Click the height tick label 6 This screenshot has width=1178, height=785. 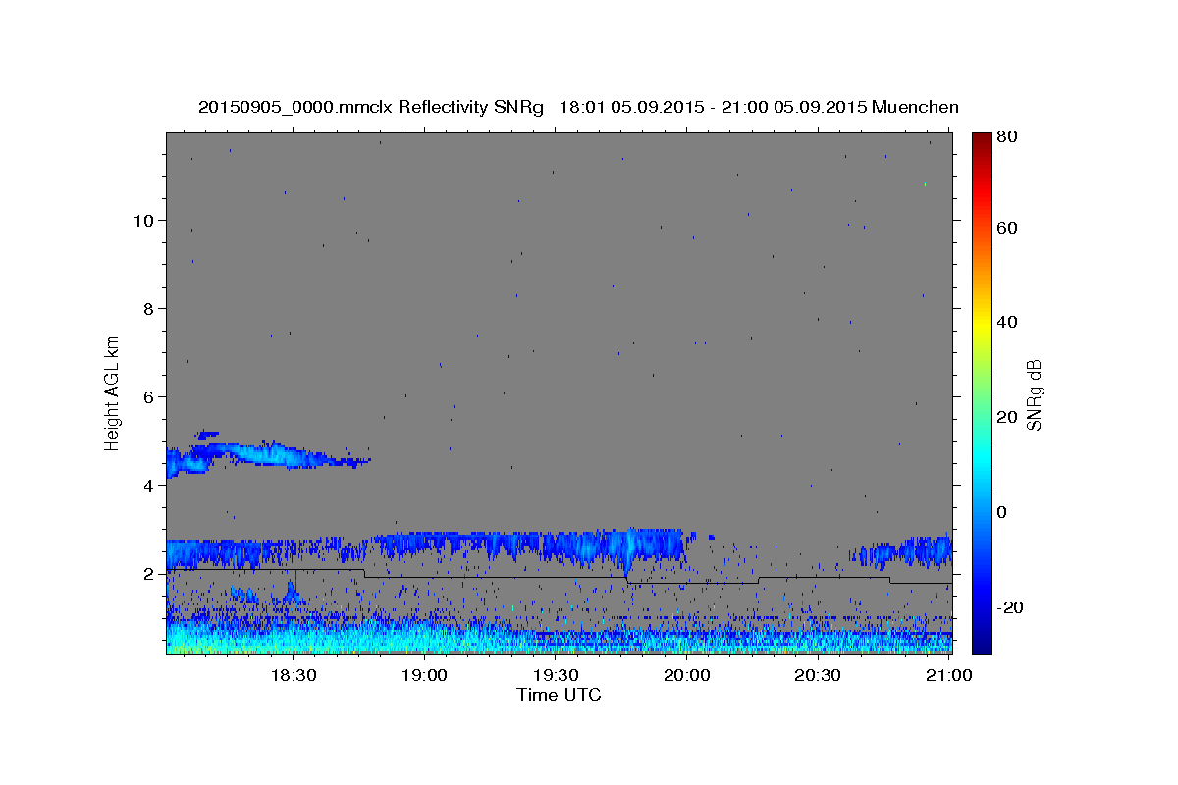pyautogui.click(x=147, y=396)
